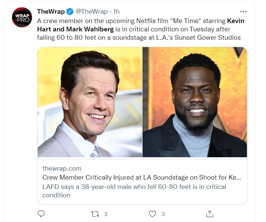Open the tweet's 1h timestamp link
The height and width of the screenshot is (222, 266).
[x=116, y=12]
